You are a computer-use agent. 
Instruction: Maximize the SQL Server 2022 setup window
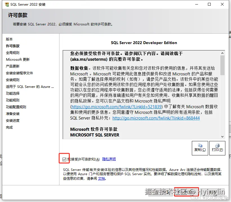coord(209,4)
